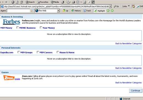This screenshot has width=143, height=100.
Task: Click the Discuss toolbar icon
Action: [84, 2]
